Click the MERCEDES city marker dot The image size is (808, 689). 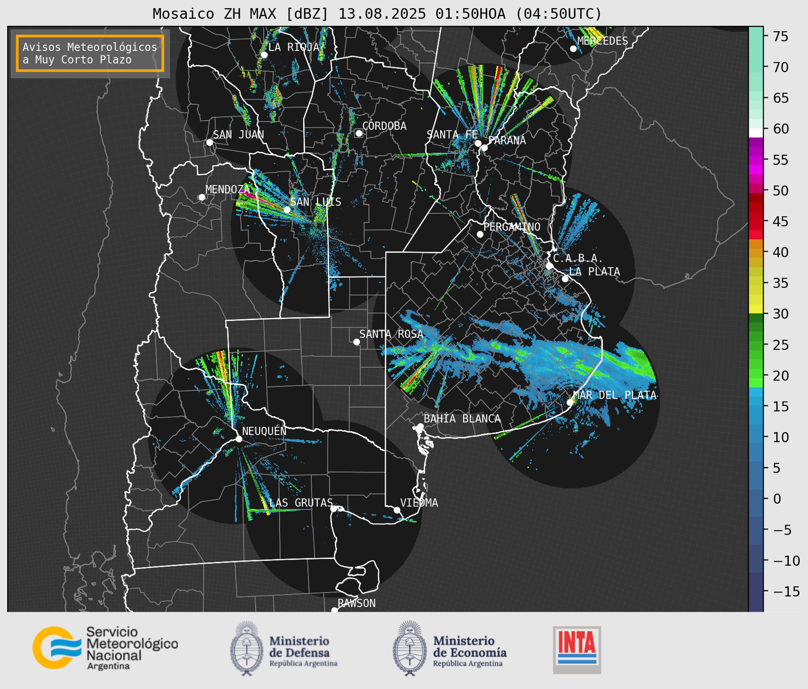tap(573, 49)
